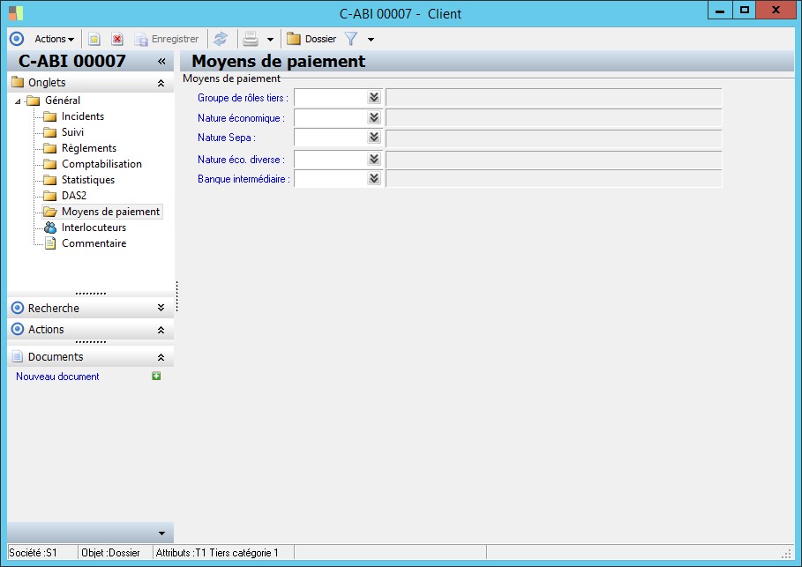Click the Interlocuteurs people icon
This screenshot has width=802, height=567.
[50, 227]
